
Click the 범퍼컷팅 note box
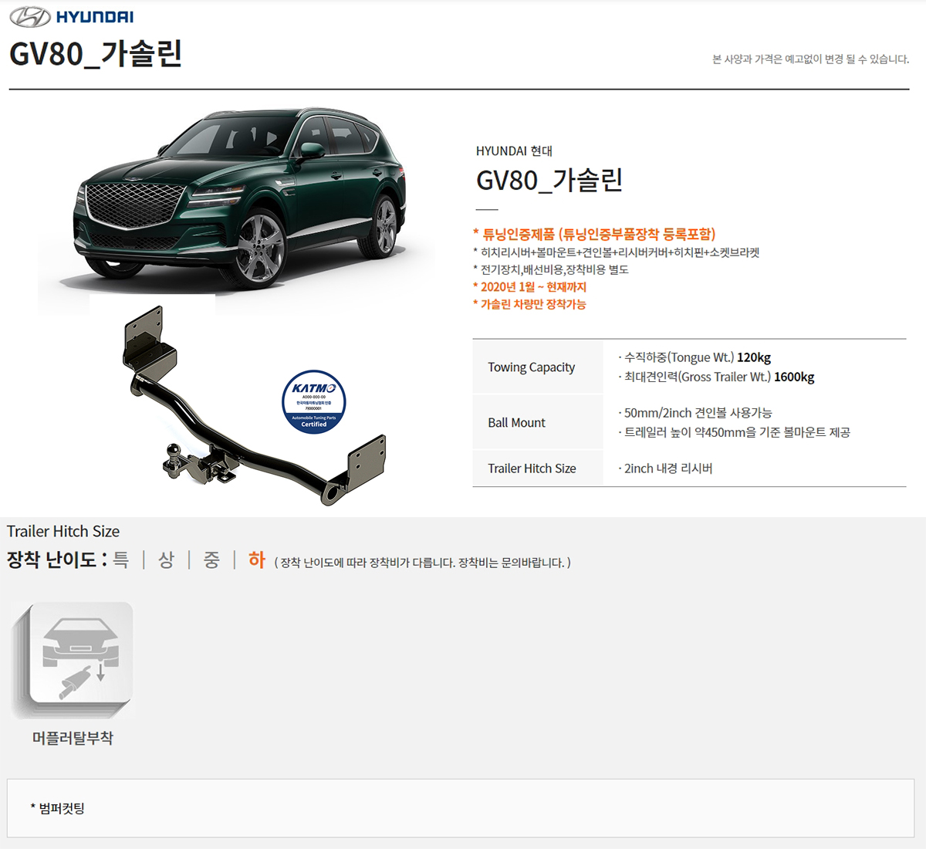click(x=461, y=808)
